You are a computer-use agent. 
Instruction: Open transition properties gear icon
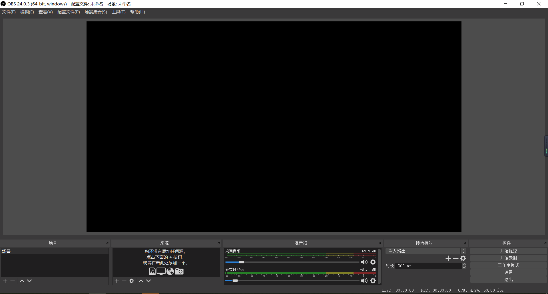(x=463, y=258)
